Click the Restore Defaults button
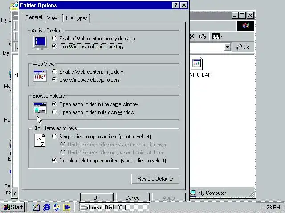The width and height of the screenshot is (285, 213). tap(155, 179)
